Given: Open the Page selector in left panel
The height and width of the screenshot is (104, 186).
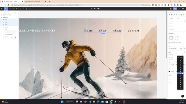Looking at the screenshot, I should [15, 12].
